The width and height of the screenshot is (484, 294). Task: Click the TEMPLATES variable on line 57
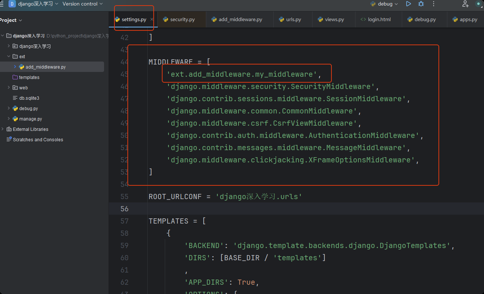[x=168, y=221]
